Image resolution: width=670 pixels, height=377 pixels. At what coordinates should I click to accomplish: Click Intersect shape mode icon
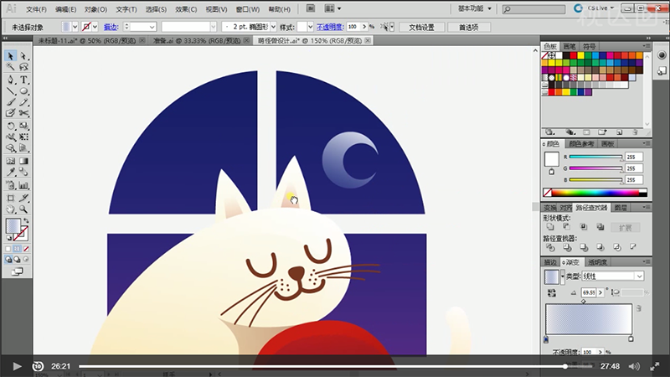tap(583, 227)
